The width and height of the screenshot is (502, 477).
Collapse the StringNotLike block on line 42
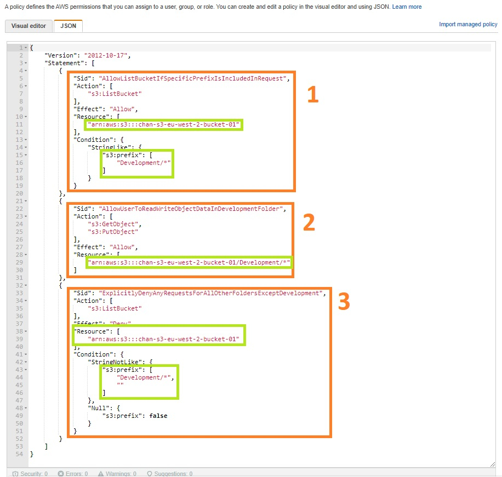pyautogui.click(x=26, y=362)
